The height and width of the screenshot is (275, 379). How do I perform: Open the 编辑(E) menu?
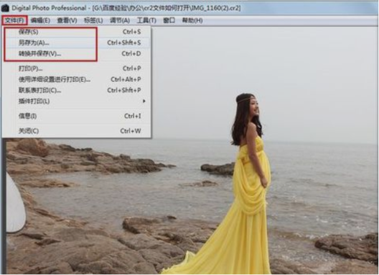(40, 20)
